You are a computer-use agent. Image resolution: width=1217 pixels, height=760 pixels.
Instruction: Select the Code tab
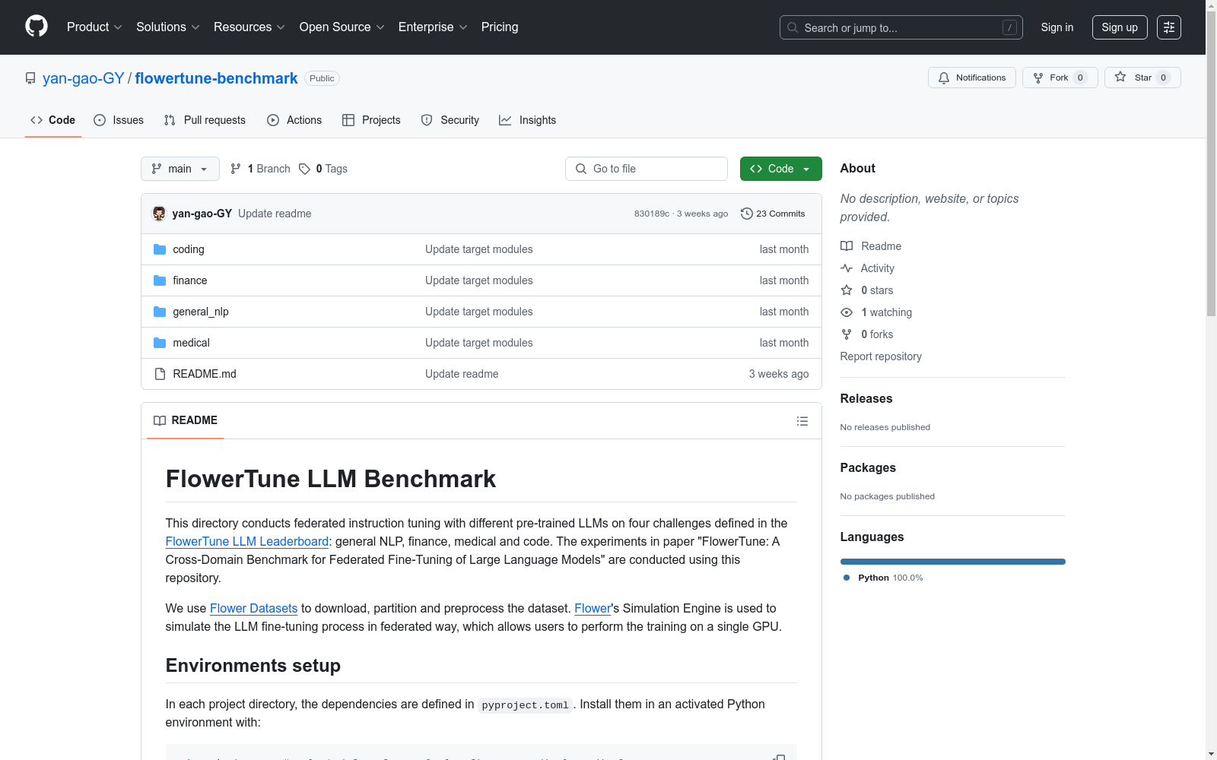pyautogui.click(x=53, y=120)
